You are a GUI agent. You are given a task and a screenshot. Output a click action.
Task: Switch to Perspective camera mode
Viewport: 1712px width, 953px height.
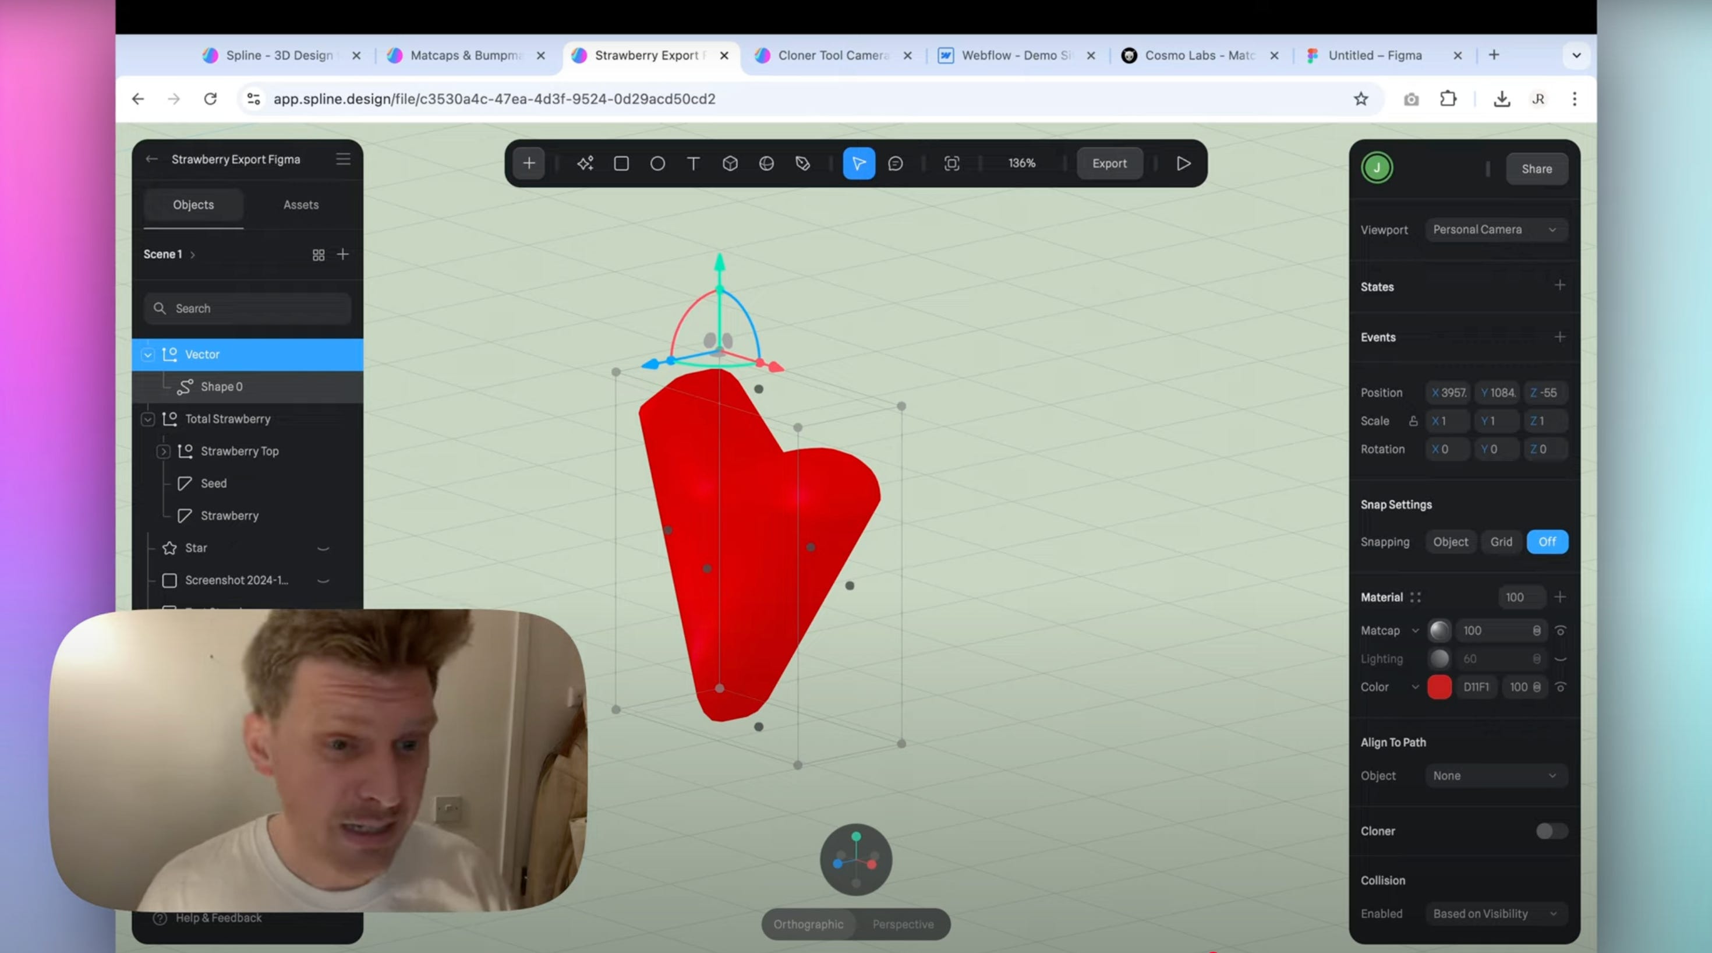coord(903,924)
